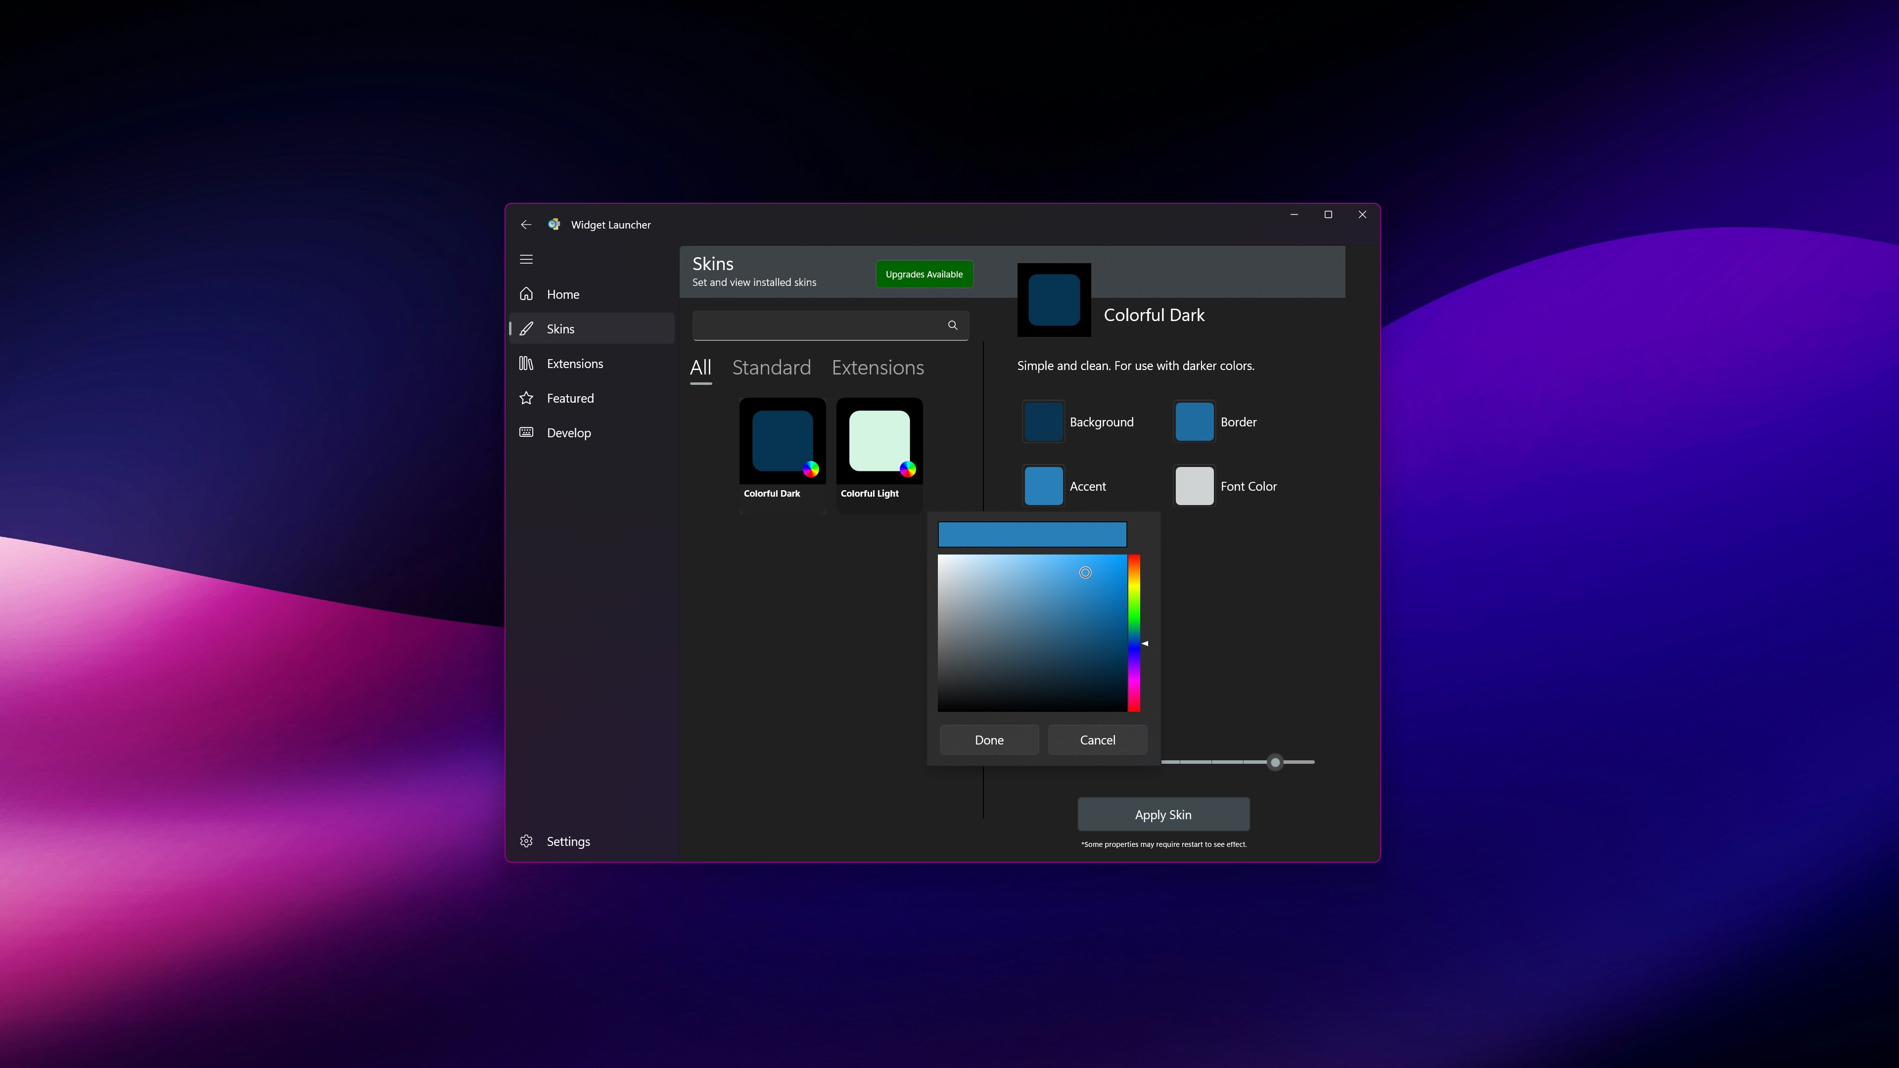Open the Skins section
The height and width of the screenshot is (1068, 1899).
[x=560, y=328]
